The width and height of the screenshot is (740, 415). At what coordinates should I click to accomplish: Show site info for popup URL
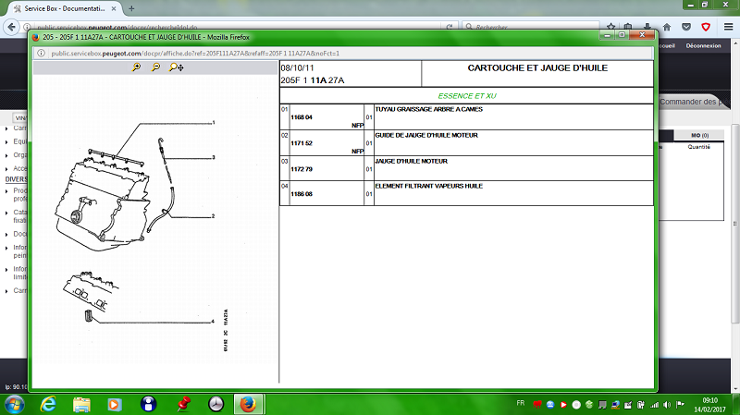pos(41,54)
